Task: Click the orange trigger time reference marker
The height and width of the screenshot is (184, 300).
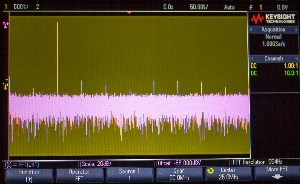Action: [x=129, y=13]
